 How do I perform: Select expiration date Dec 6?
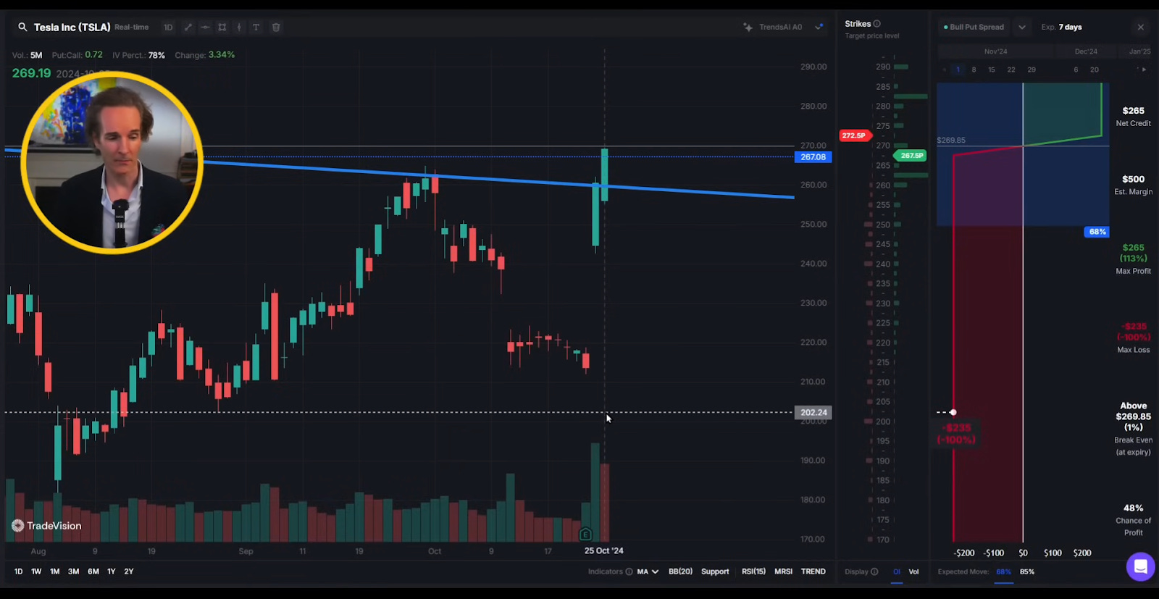coord(1076,70)
